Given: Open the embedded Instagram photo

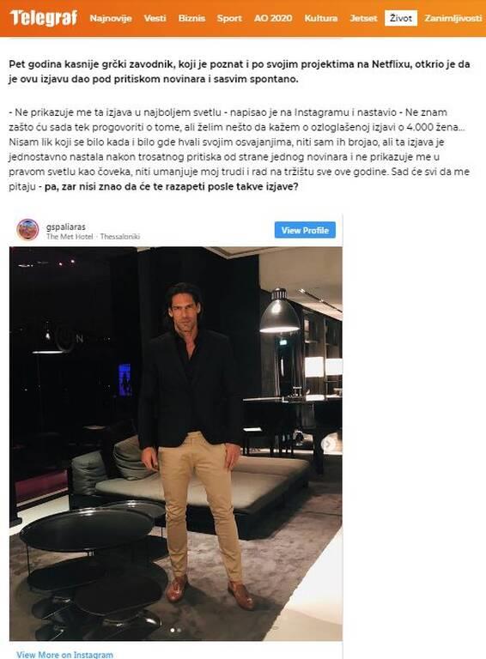Looking at the screenshot, I should tap(176, 444).
